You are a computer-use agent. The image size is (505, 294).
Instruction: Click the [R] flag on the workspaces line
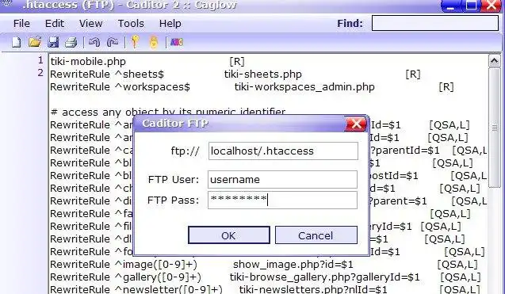point(446,87)
